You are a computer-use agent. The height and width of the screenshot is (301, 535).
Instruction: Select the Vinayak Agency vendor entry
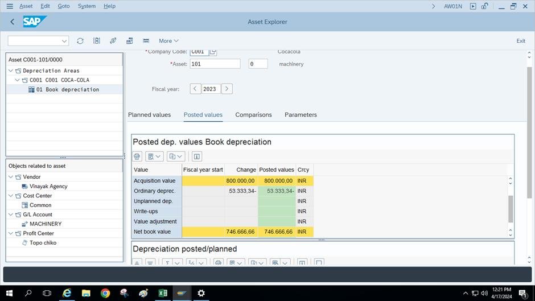click(48, 186)
